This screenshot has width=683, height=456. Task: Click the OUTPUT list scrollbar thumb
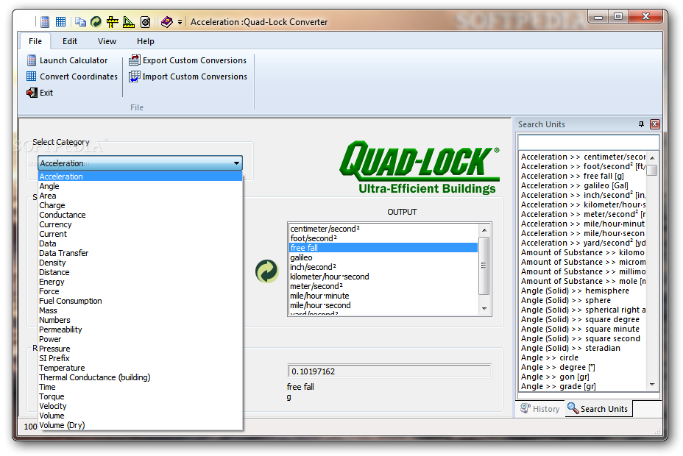pos(484,266)
